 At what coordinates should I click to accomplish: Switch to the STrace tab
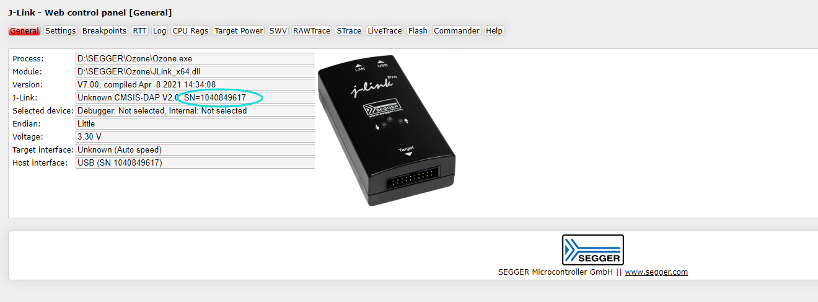(348, 30)
